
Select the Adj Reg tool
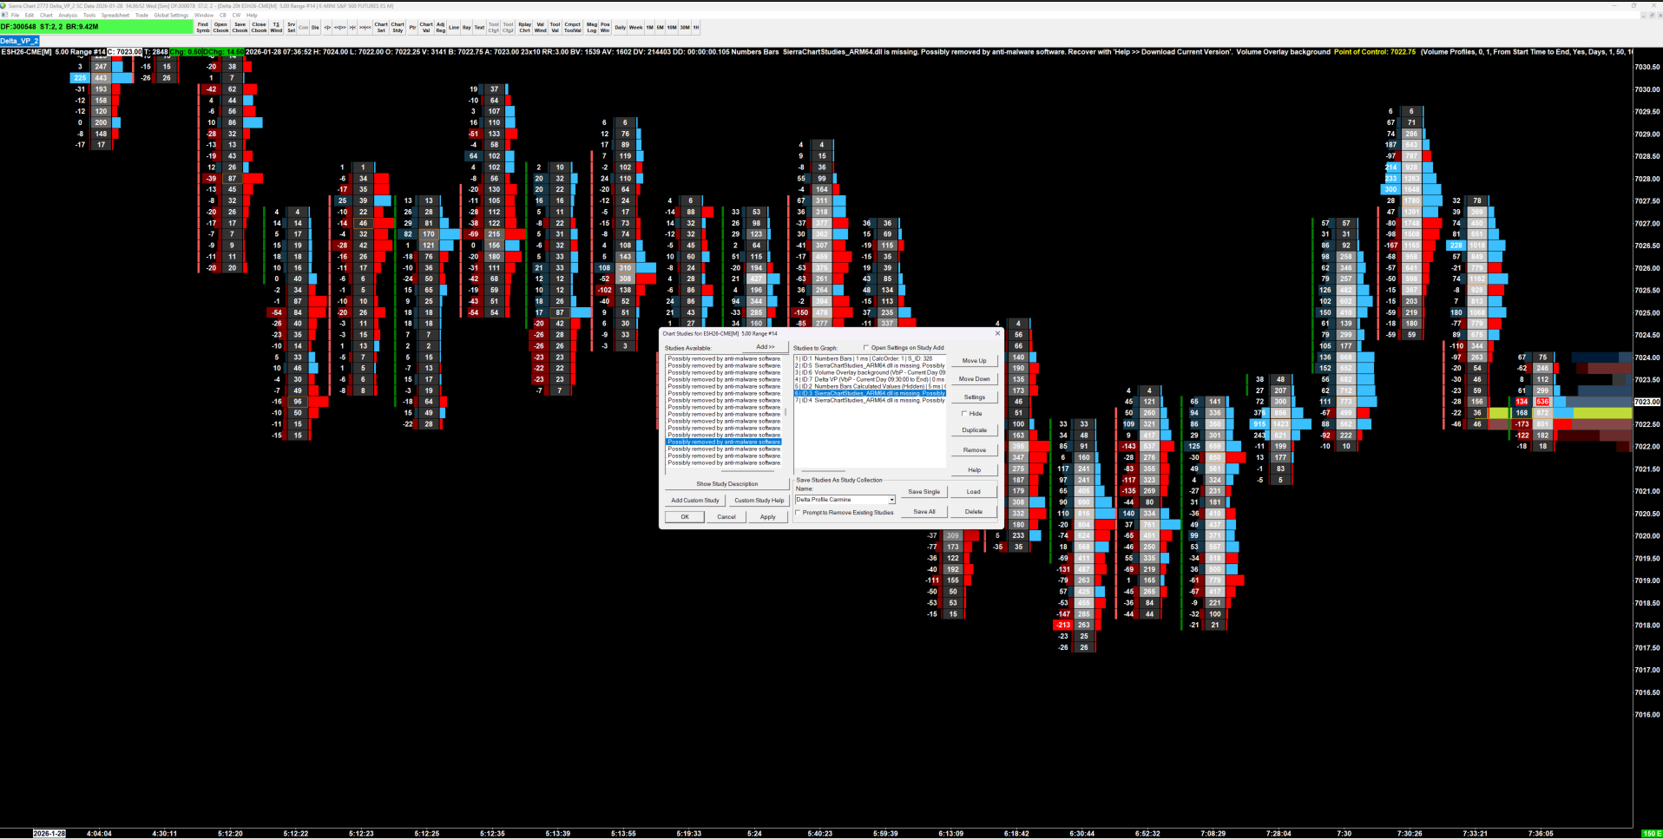point(440,27)
